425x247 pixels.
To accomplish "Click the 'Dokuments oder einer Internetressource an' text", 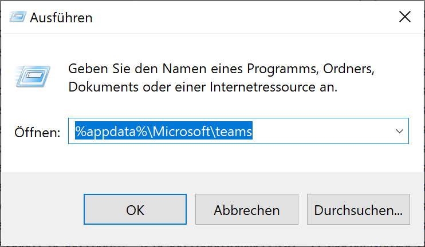I will (203, 88).
